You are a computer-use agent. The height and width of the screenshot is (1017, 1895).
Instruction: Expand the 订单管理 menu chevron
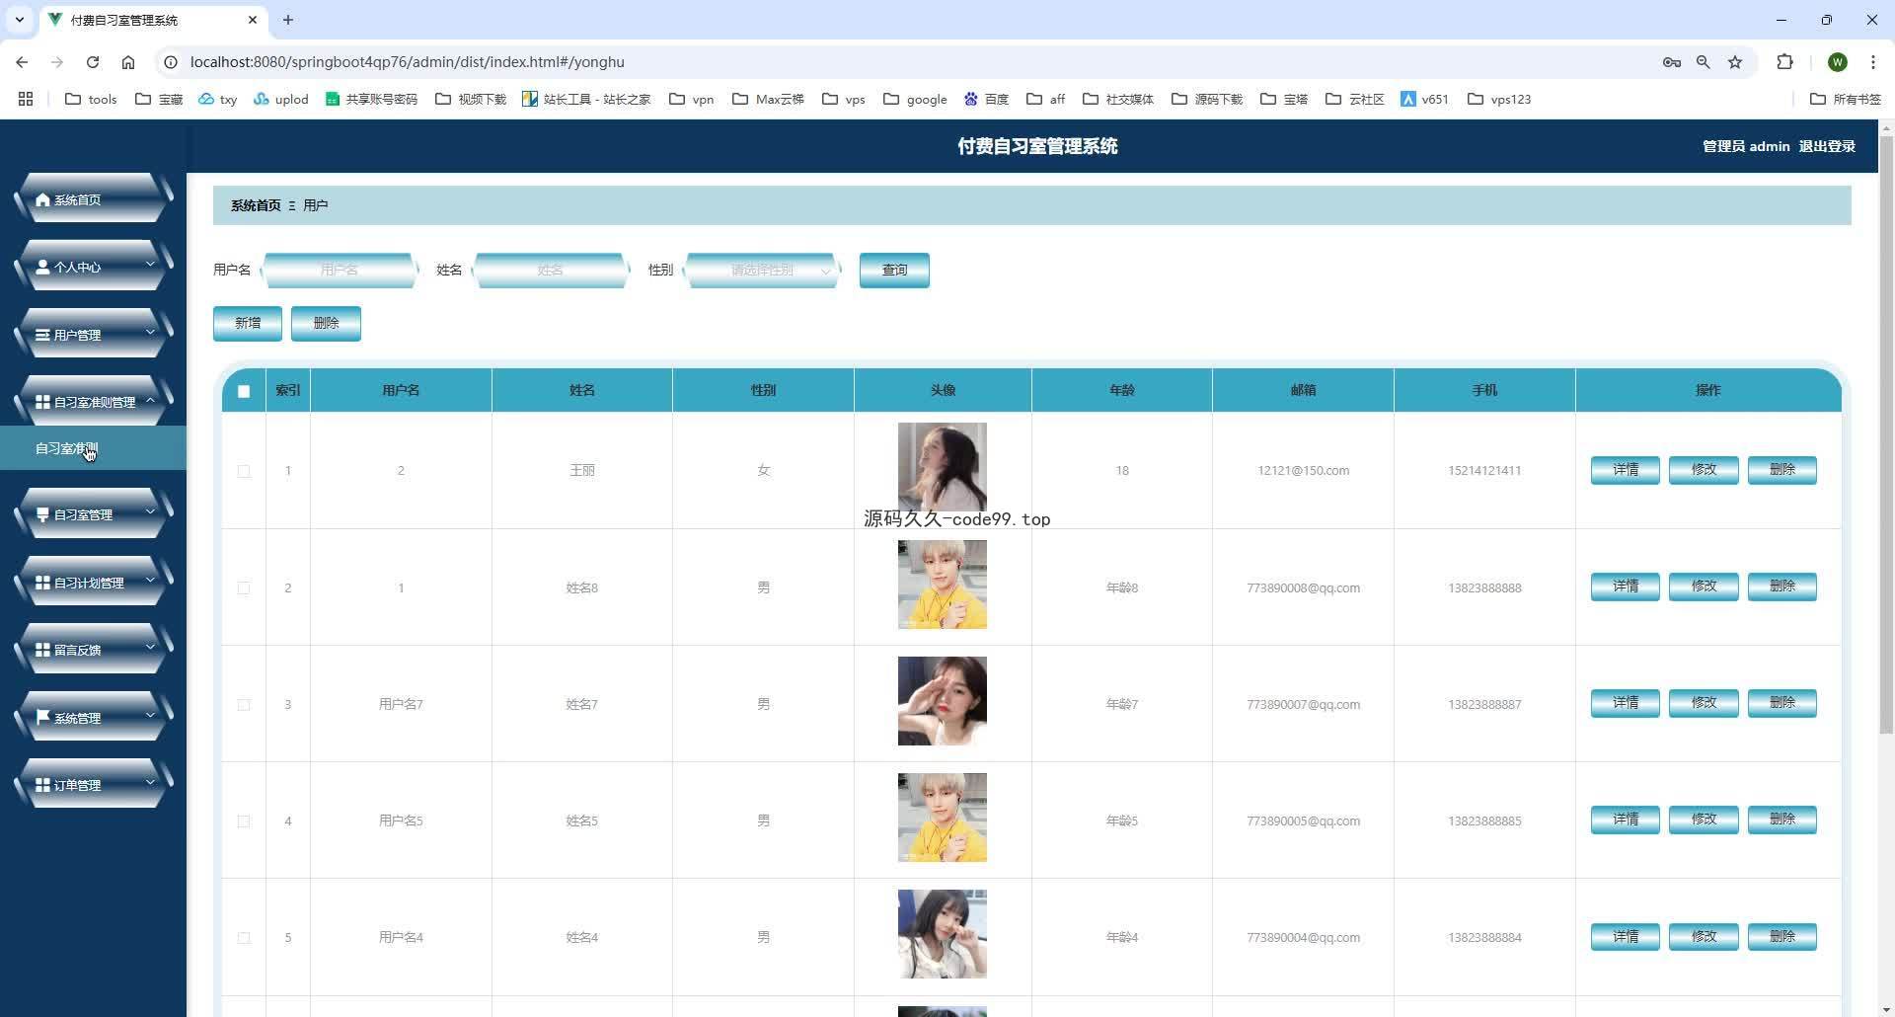click(x=150, y=782)
